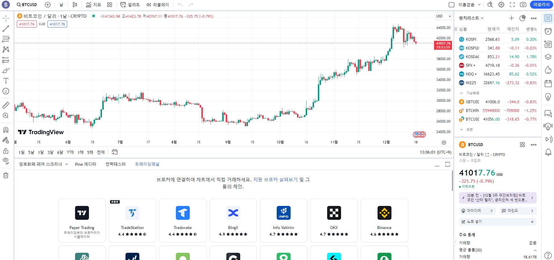Select the 5 year range
Screen dimensions: 554x260
pos(90,152)
